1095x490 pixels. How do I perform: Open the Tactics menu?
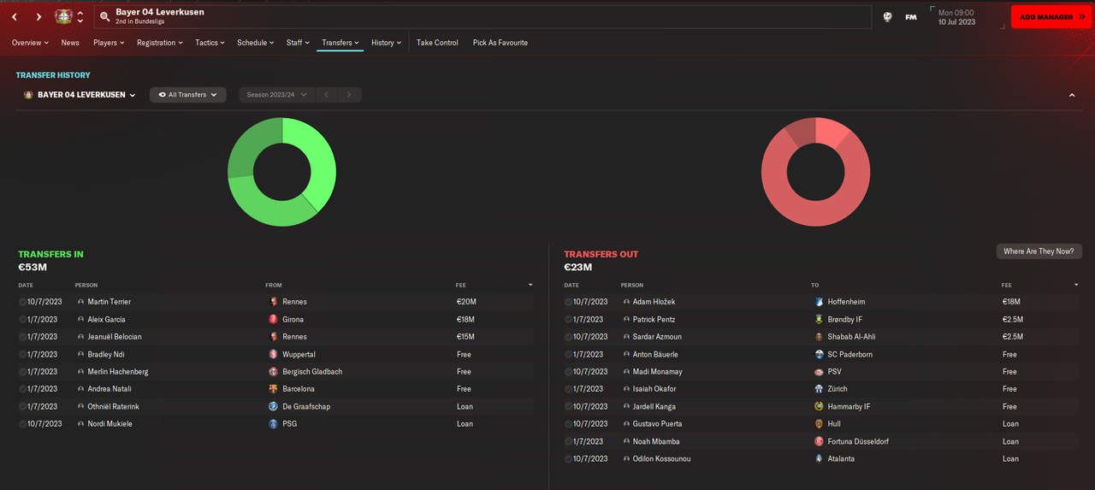[210, 43]
